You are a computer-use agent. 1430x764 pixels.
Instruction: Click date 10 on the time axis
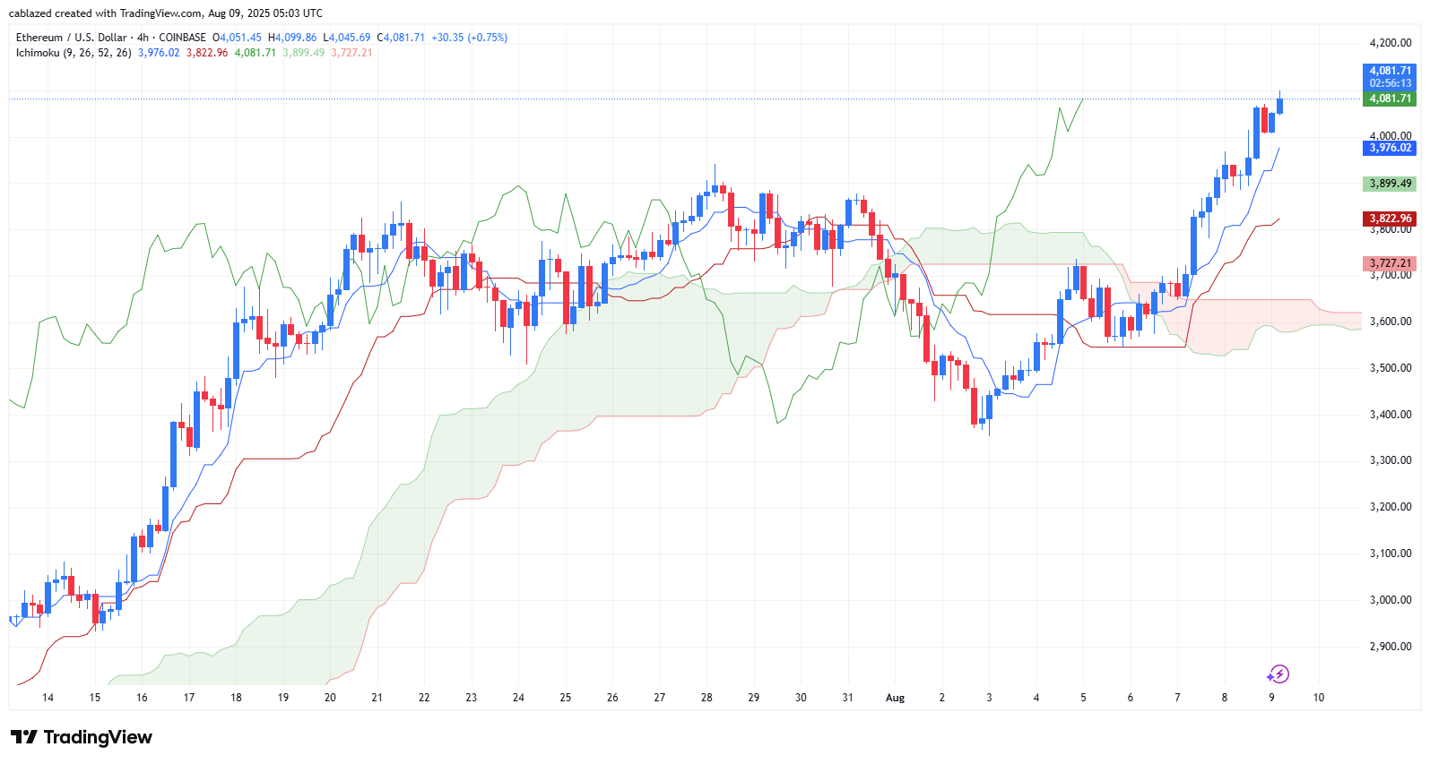point(1318,698)
